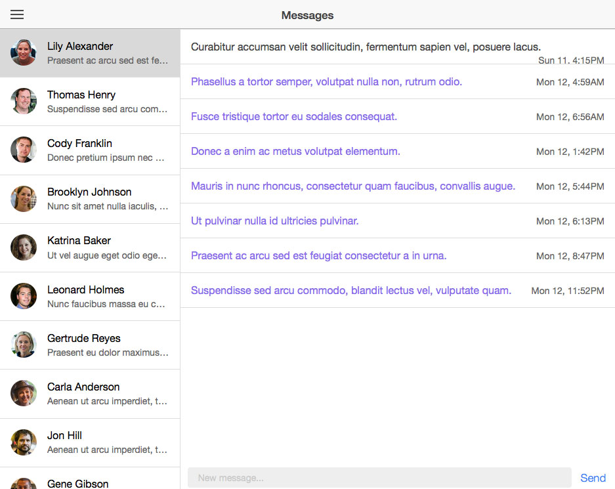Open Gertrude Reyes message thread

(x=90, y=345)
